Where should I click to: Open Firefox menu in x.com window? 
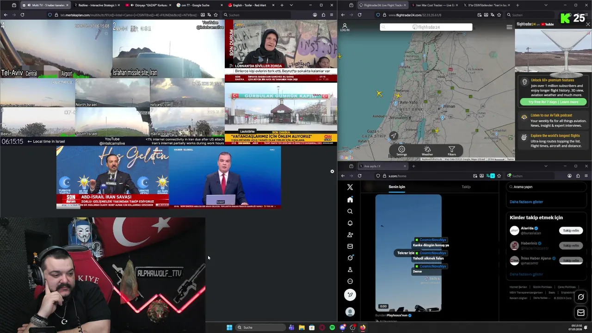pos(586,176)
